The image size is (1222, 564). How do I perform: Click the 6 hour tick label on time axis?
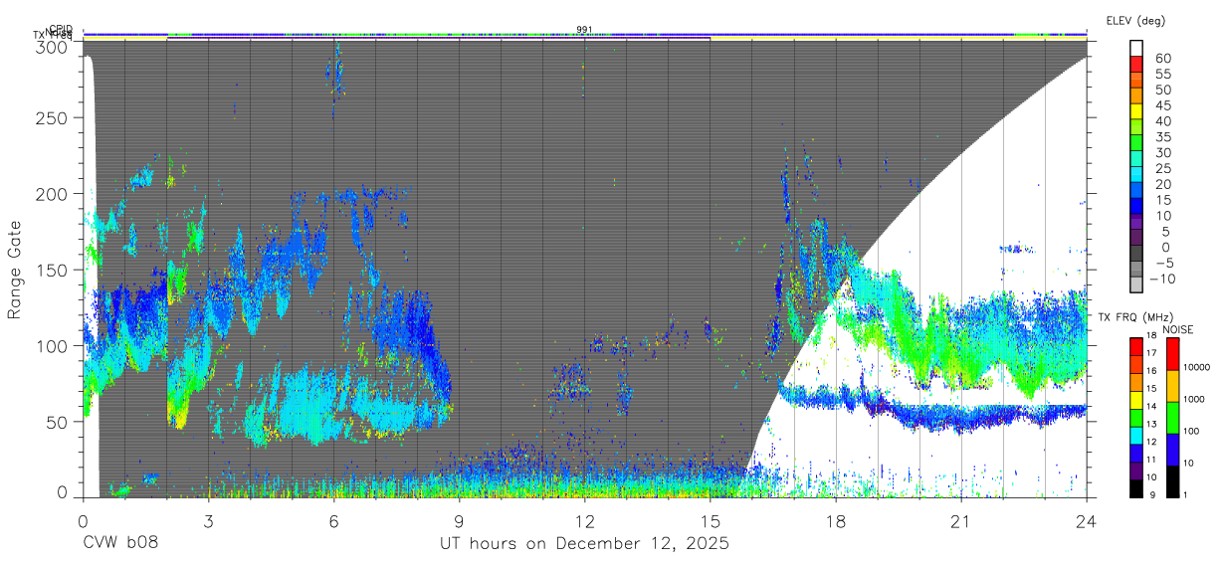334,520
